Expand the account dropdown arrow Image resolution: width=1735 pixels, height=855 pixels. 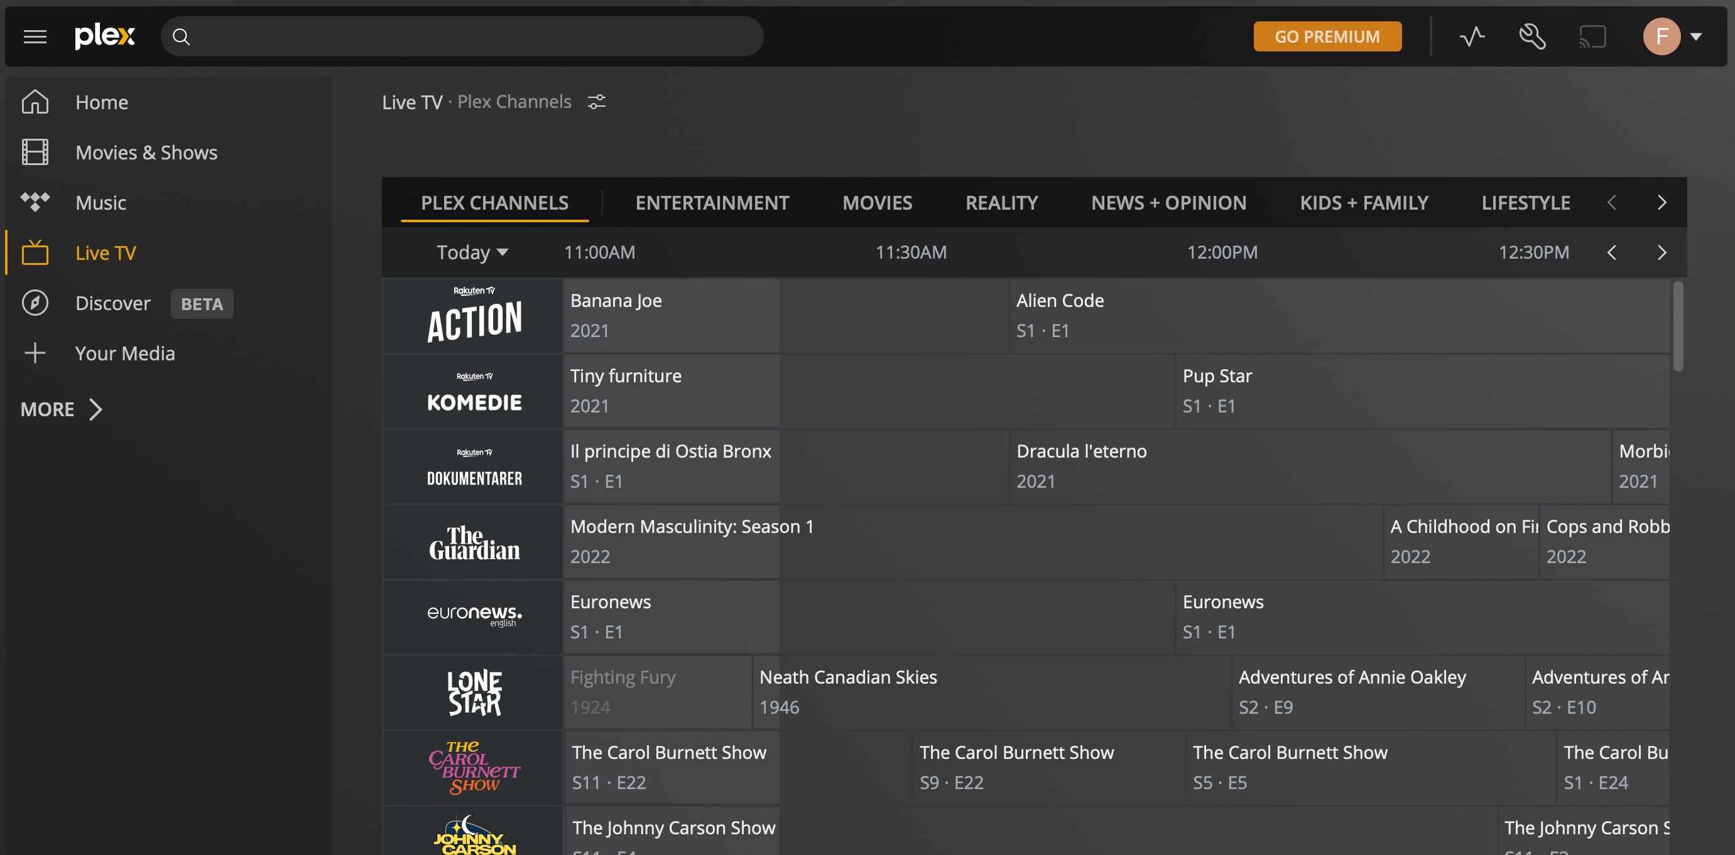point(1696,36)
